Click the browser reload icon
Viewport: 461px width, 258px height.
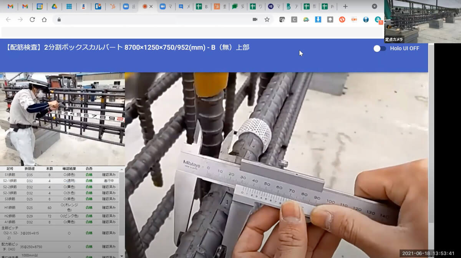coord(32,19)
